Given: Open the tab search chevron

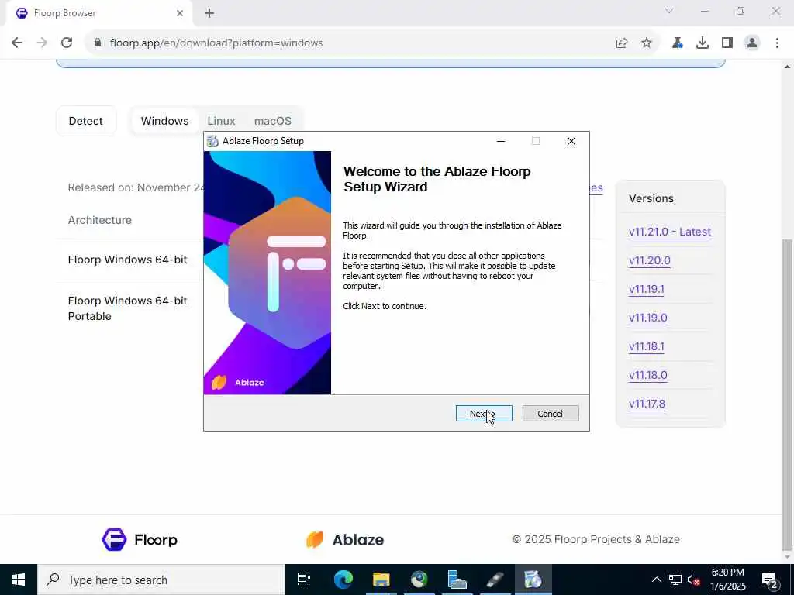Looking at the screenshot, I should pos(669,11).
